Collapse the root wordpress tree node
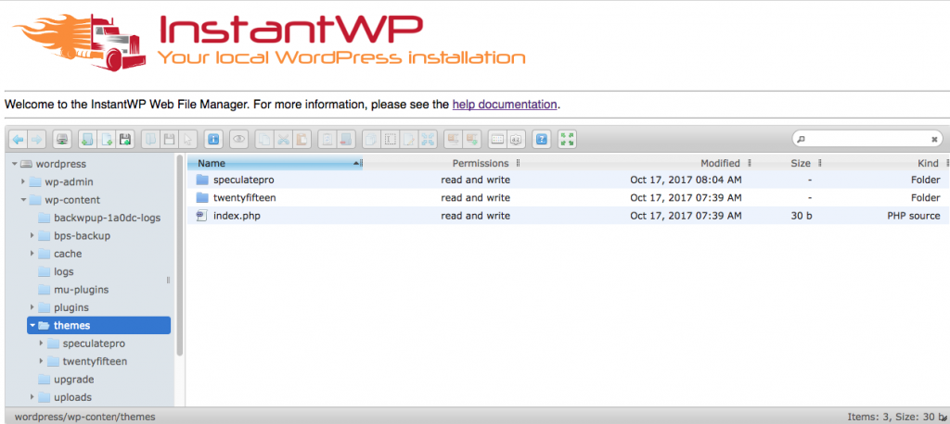 (x=14, y=164)
